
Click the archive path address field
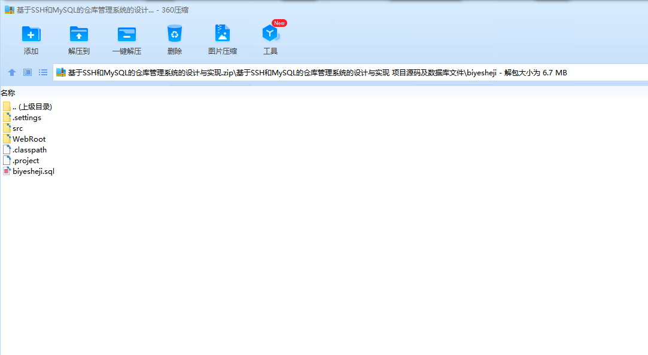pos(351,73)
